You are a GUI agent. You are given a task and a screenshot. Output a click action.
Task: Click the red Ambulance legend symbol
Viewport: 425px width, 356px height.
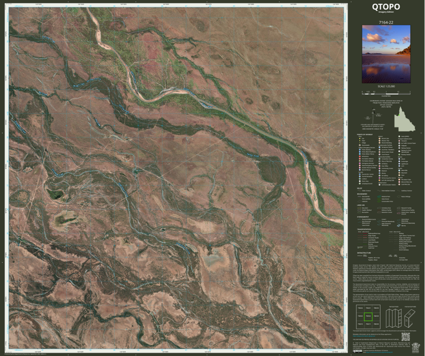360,157
